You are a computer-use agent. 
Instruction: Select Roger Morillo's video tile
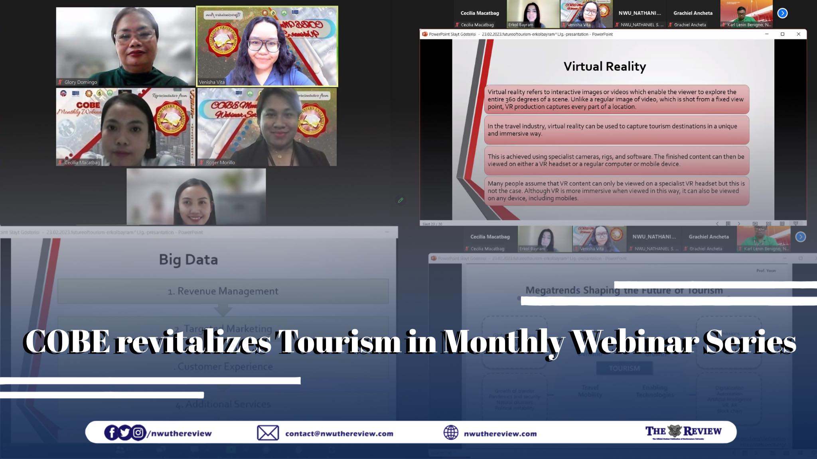[x=267, y=127]
